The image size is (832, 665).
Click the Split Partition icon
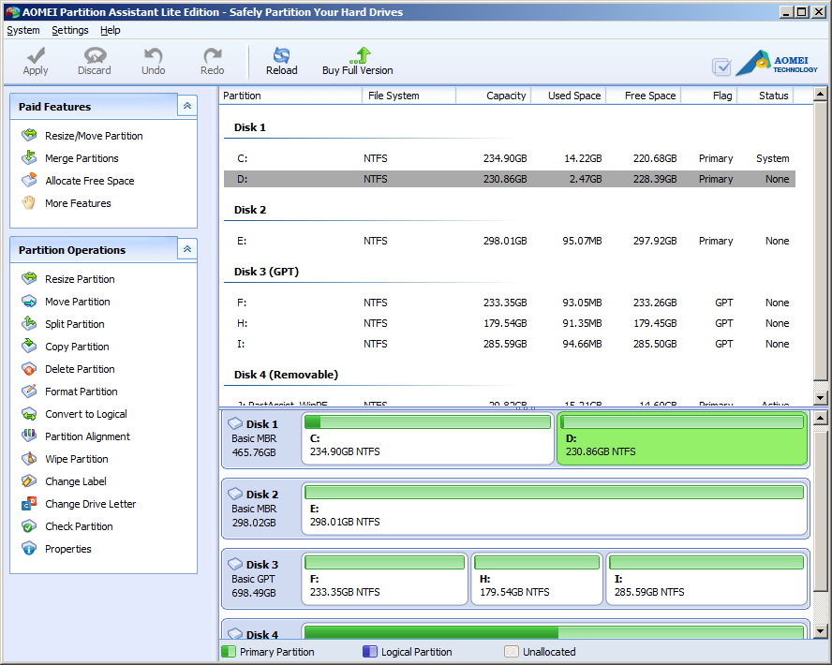29,323
